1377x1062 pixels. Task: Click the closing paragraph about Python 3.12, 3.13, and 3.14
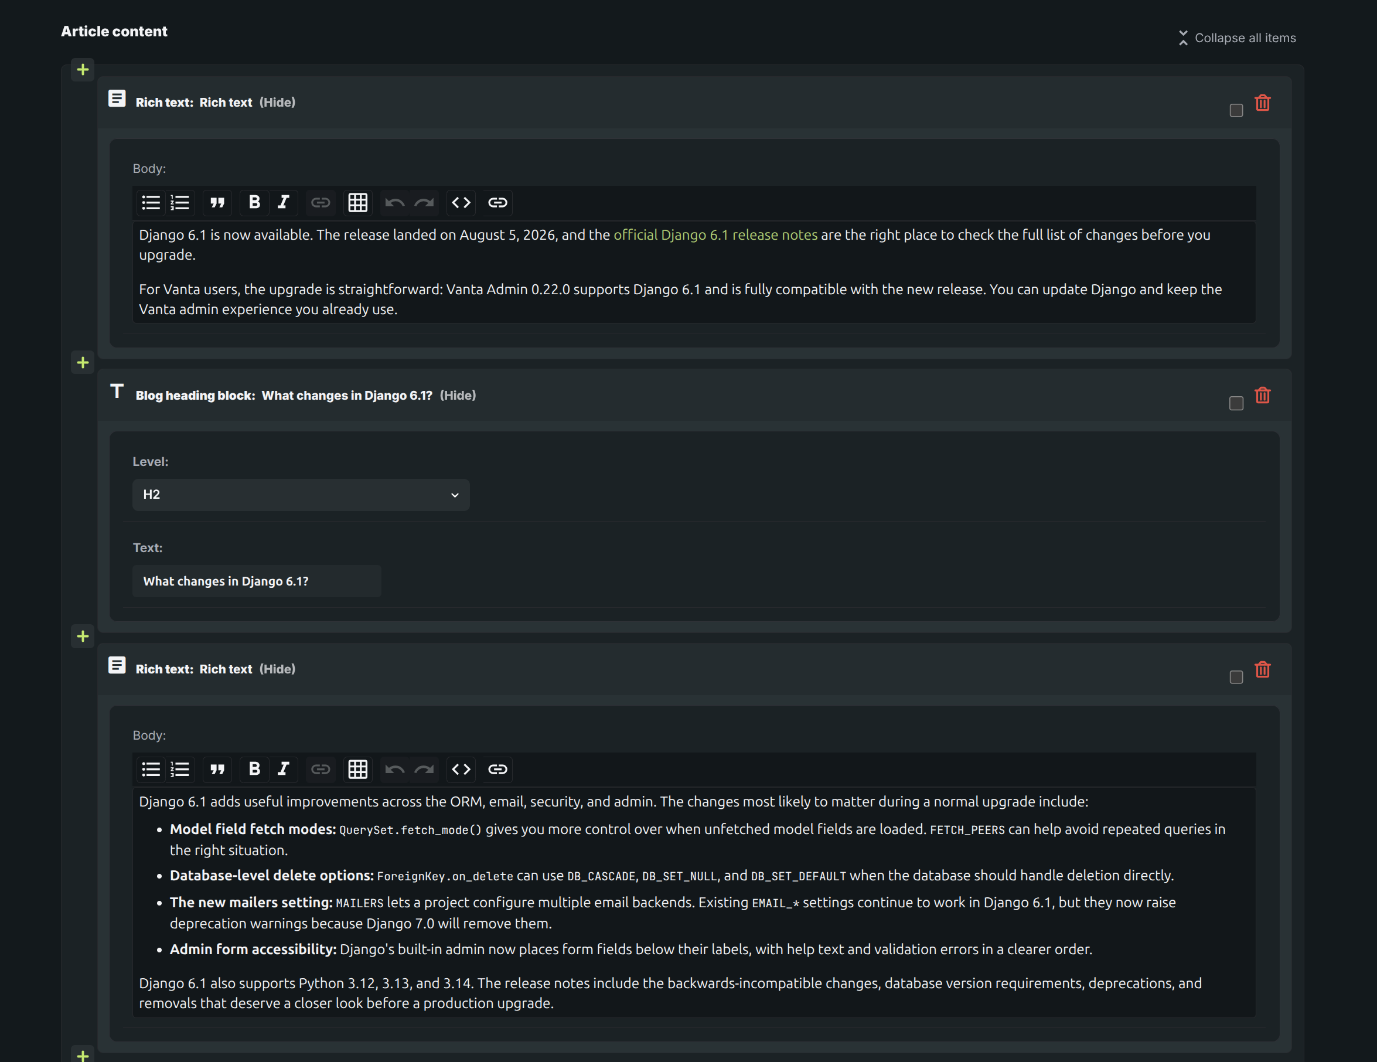click(x=670, y=993)
